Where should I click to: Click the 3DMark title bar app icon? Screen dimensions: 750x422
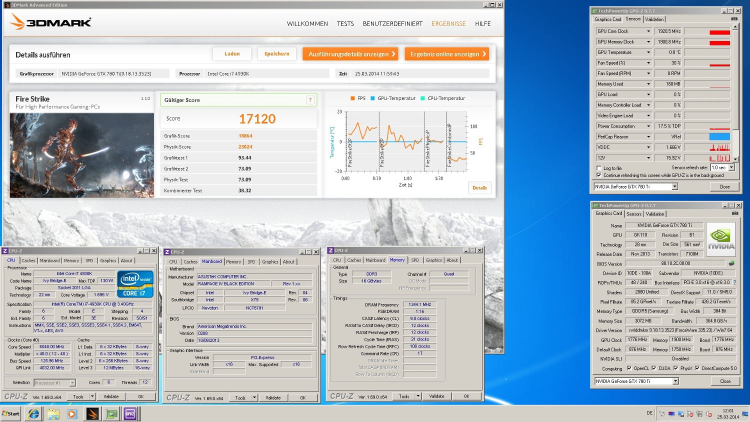tap(7, 5)
